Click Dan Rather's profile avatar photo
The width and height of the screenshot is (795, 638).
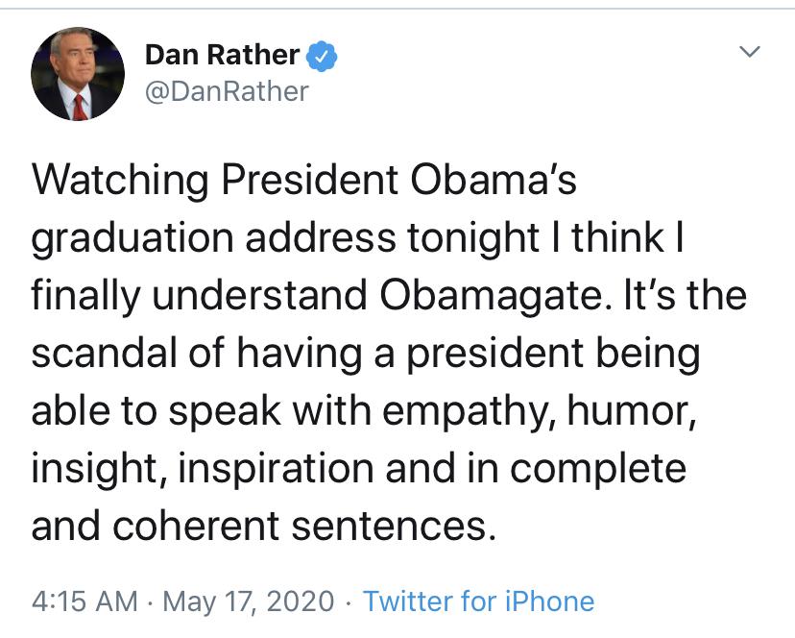coord(78,74)
